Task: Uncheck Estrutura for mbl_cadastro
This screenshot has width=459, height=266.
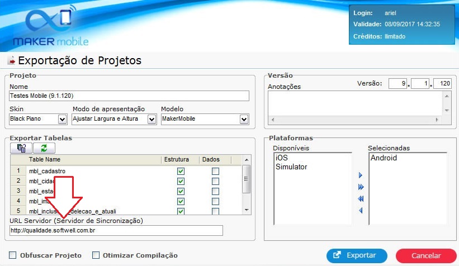Action: click(x=181, y=171)
